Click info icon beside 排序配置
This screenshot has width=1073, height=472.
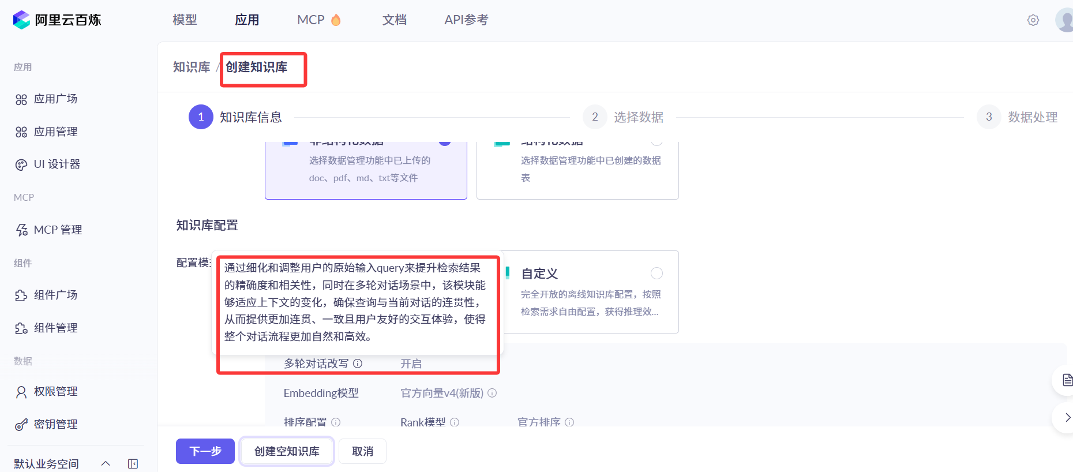tap(336, 422)
